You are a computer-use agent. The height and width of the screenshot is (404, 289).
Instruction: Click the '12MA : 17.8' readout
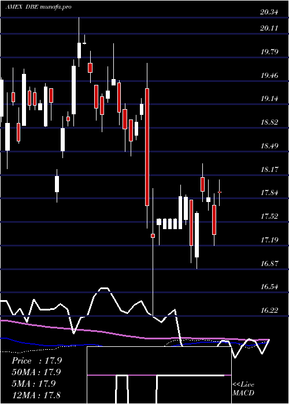coord(36,395)
